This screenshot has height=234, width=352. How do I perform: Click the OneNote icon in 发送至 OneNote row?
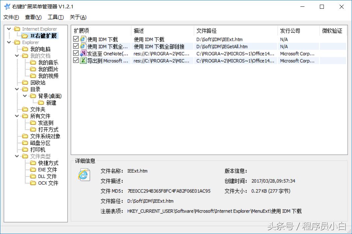[83, 54]
